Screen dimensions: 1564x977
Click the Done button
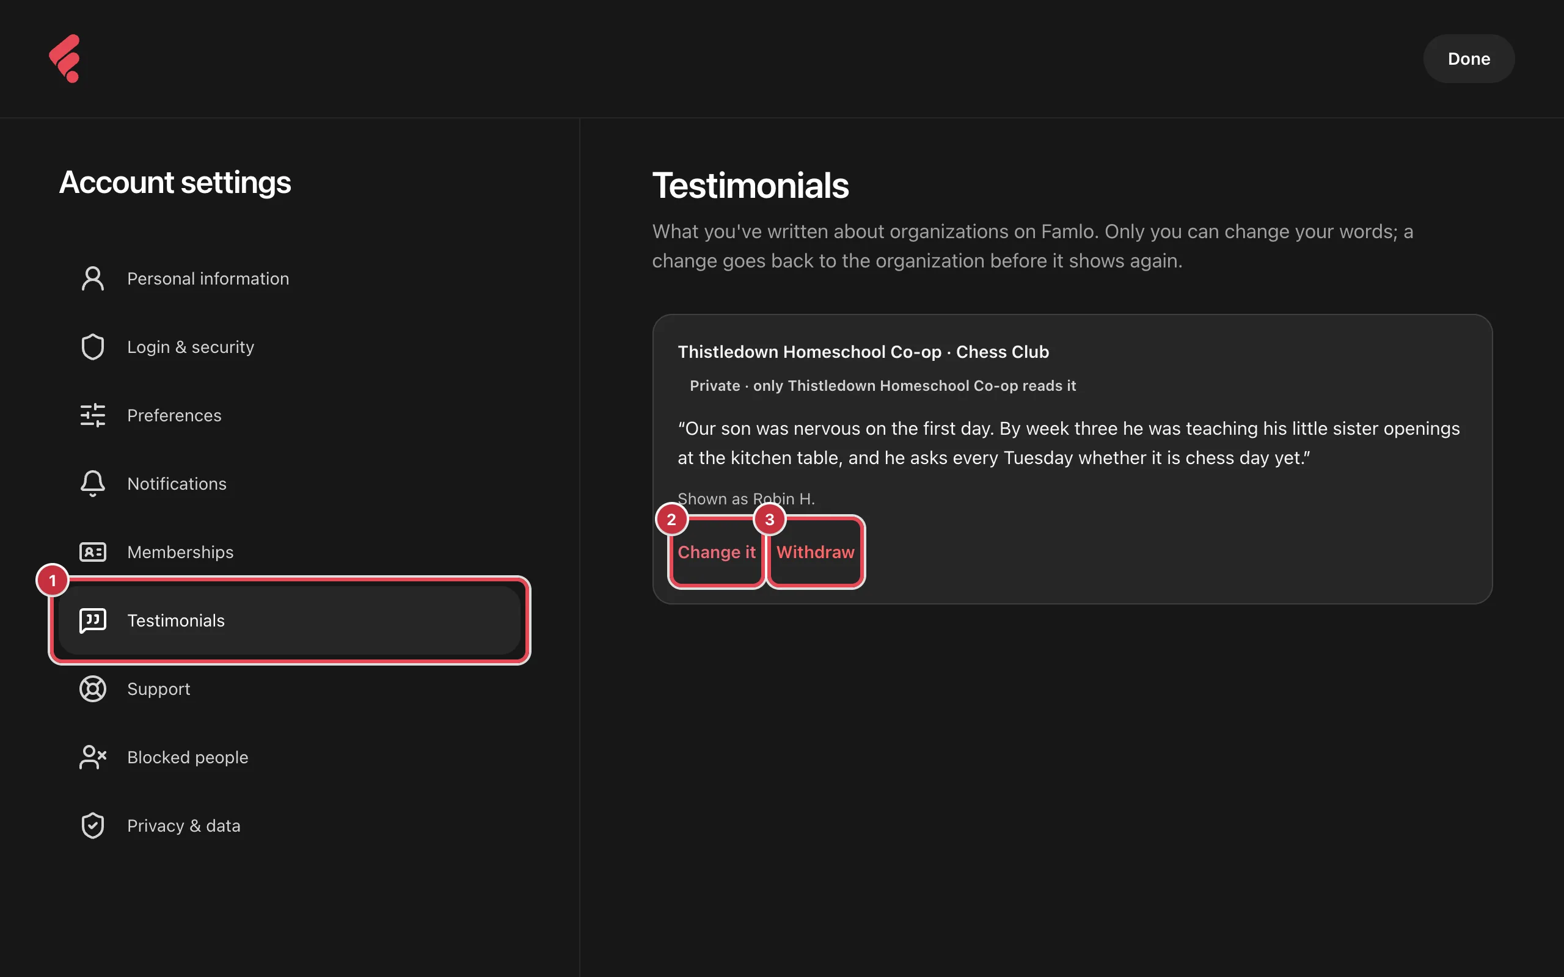pos(1468,59)
